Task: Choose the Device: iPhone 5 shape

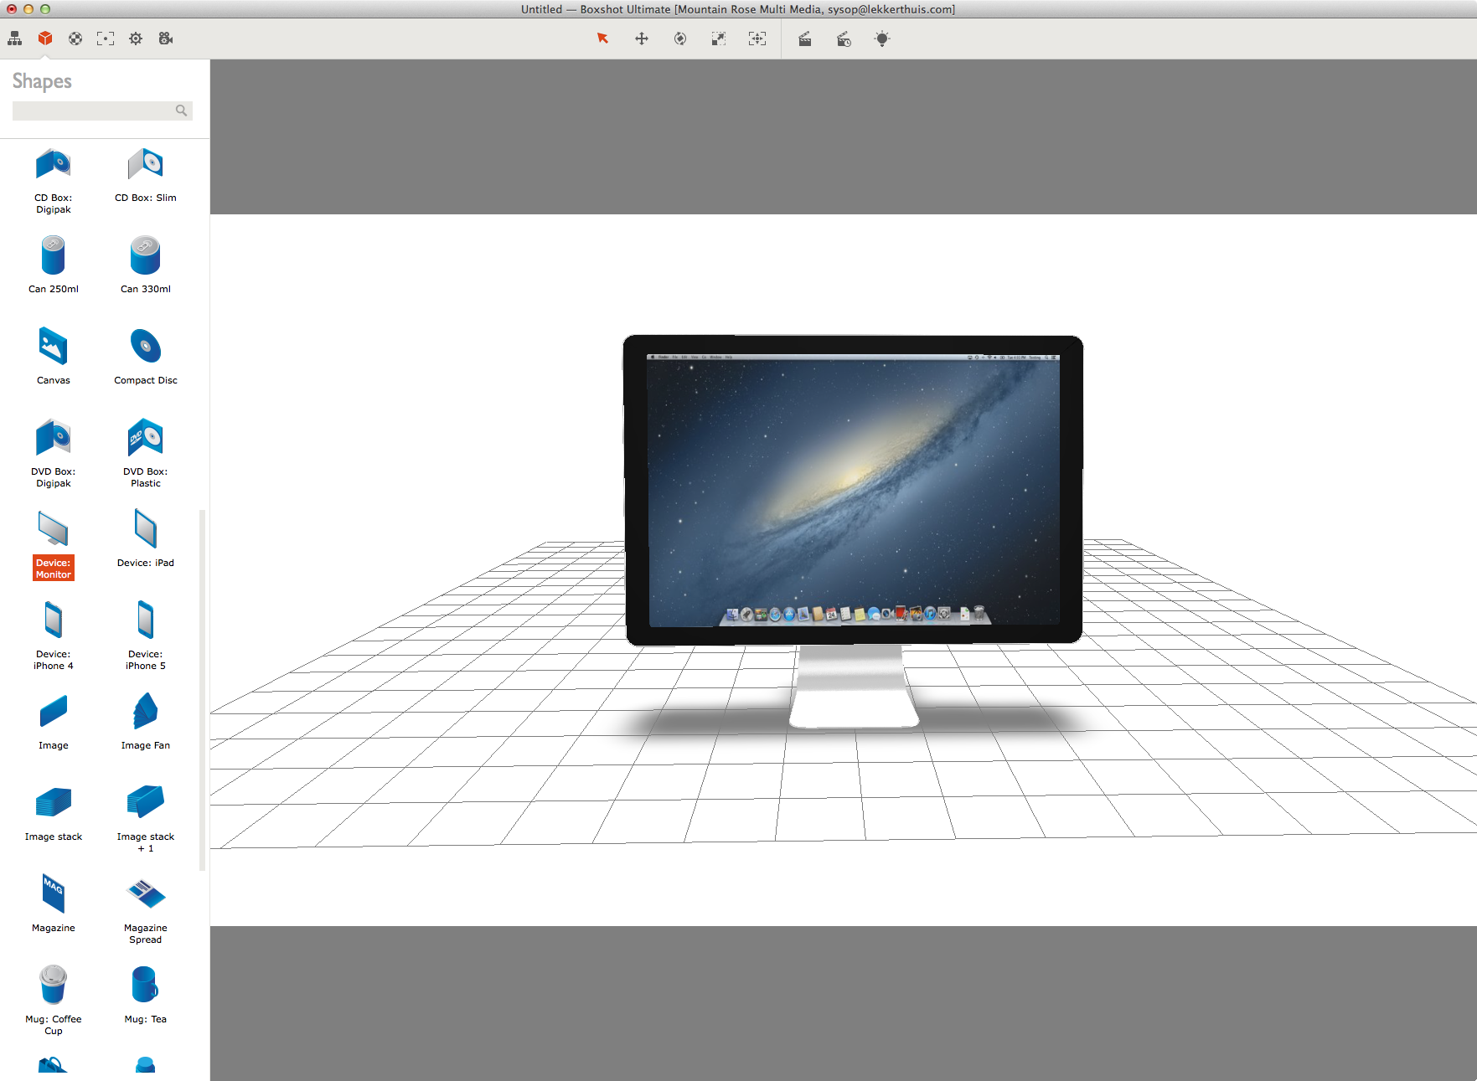Action: click(146, 636)
